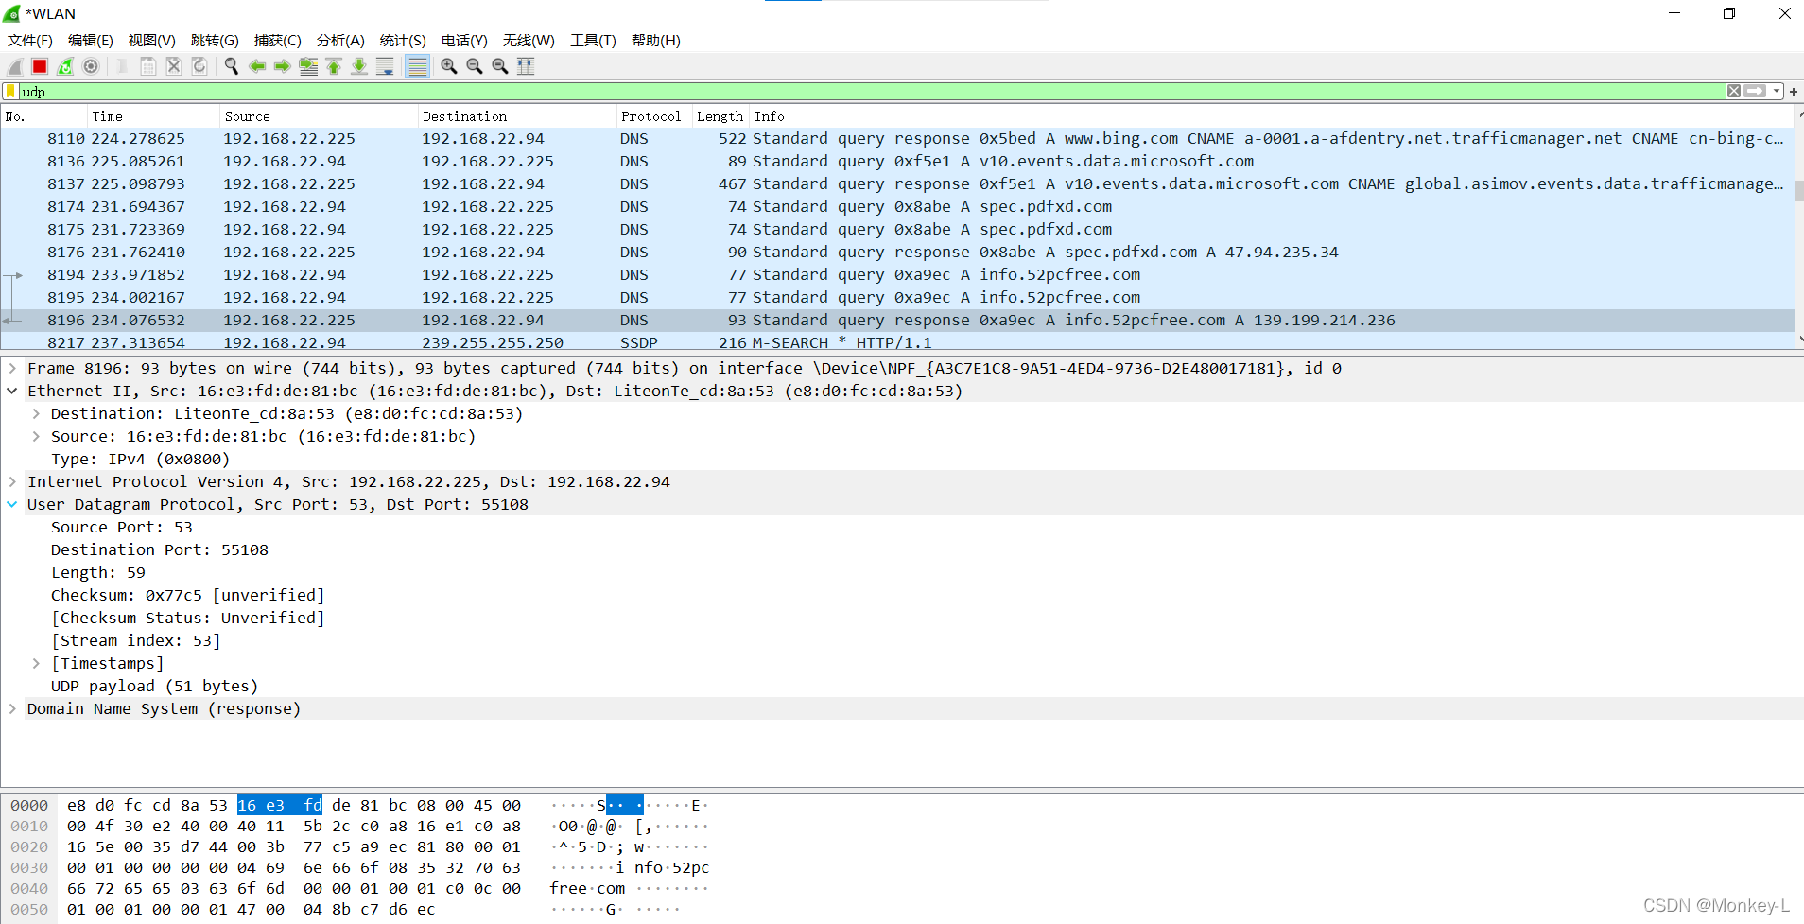
Task: Click the close capture file icon
Action: [173, 66]
